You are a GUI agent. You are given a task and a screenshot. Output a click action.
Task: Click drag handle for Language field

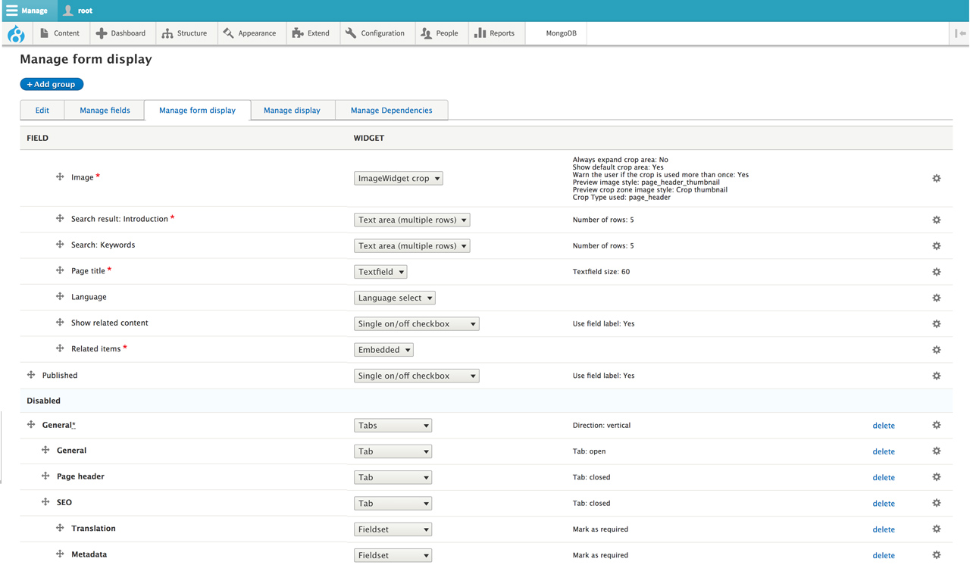(60, 297)
